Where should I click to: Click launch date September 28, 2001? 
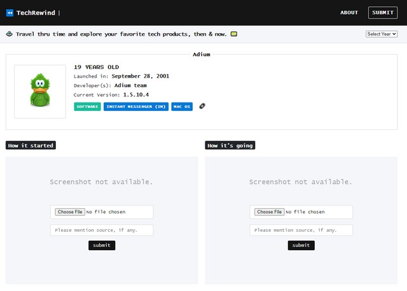click(x=141, y=76)
